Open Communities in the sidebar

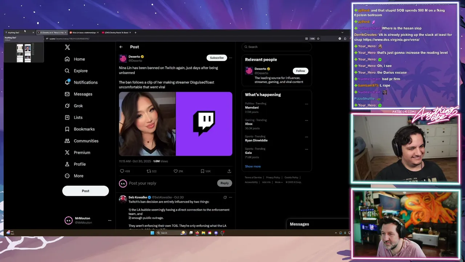pyautogui.click(x=81, y=141)
